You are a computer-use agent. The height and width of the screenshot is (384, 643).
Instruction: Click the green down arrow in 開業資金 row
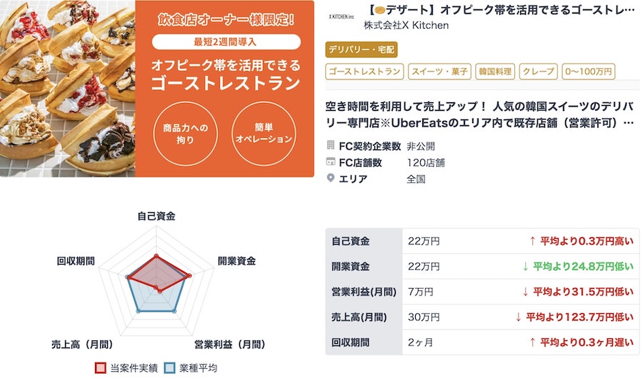[x=525, y=267]
